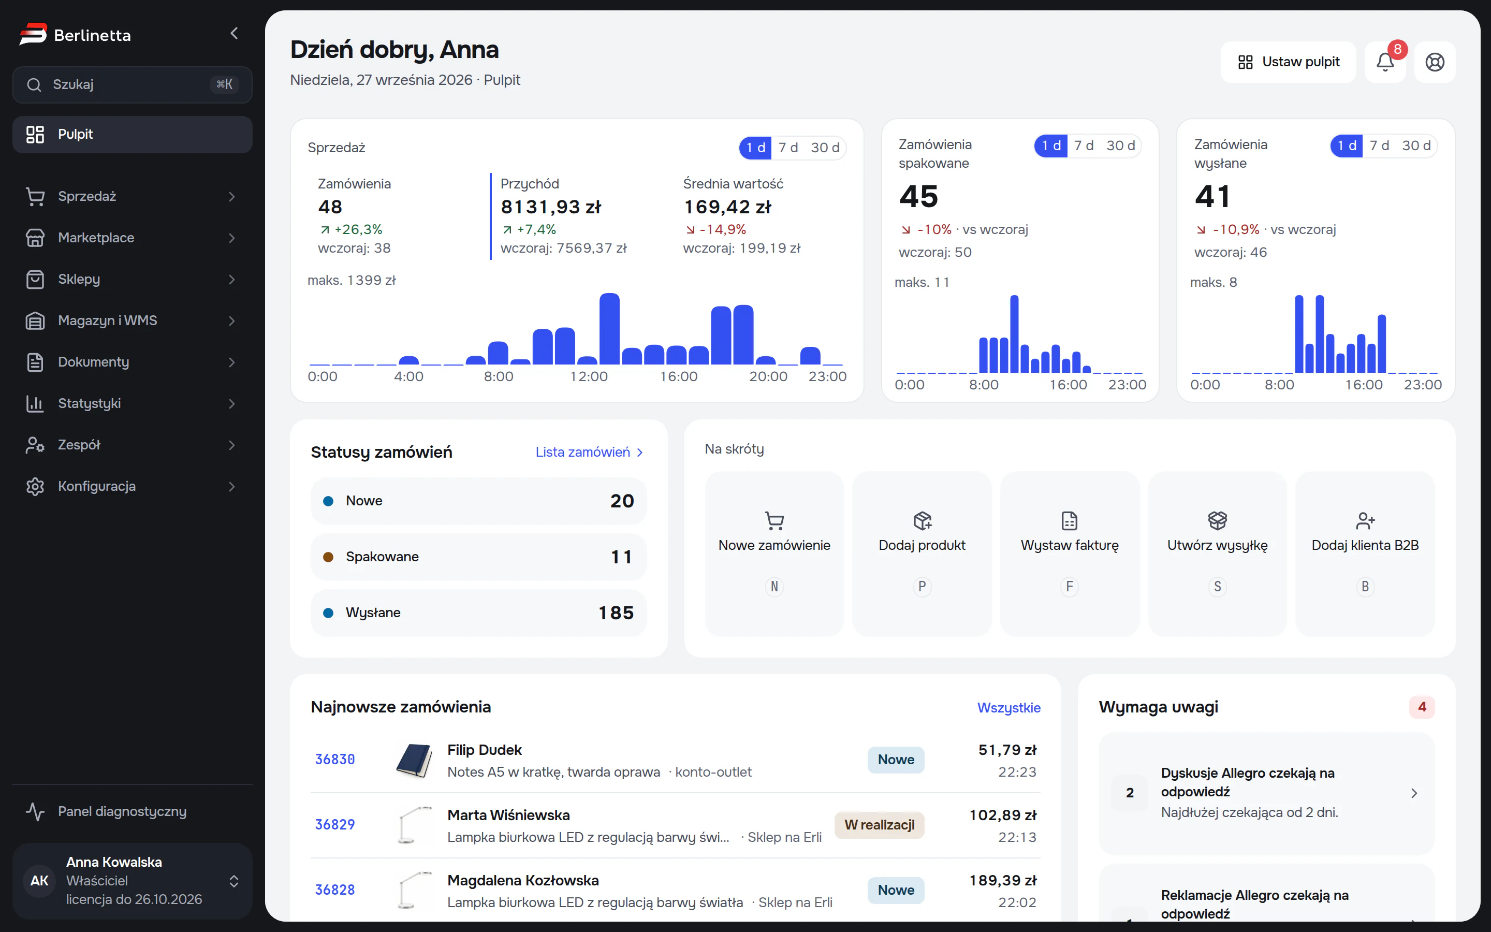Expand the Sprzedaż menu chevron

pos(231,197)
